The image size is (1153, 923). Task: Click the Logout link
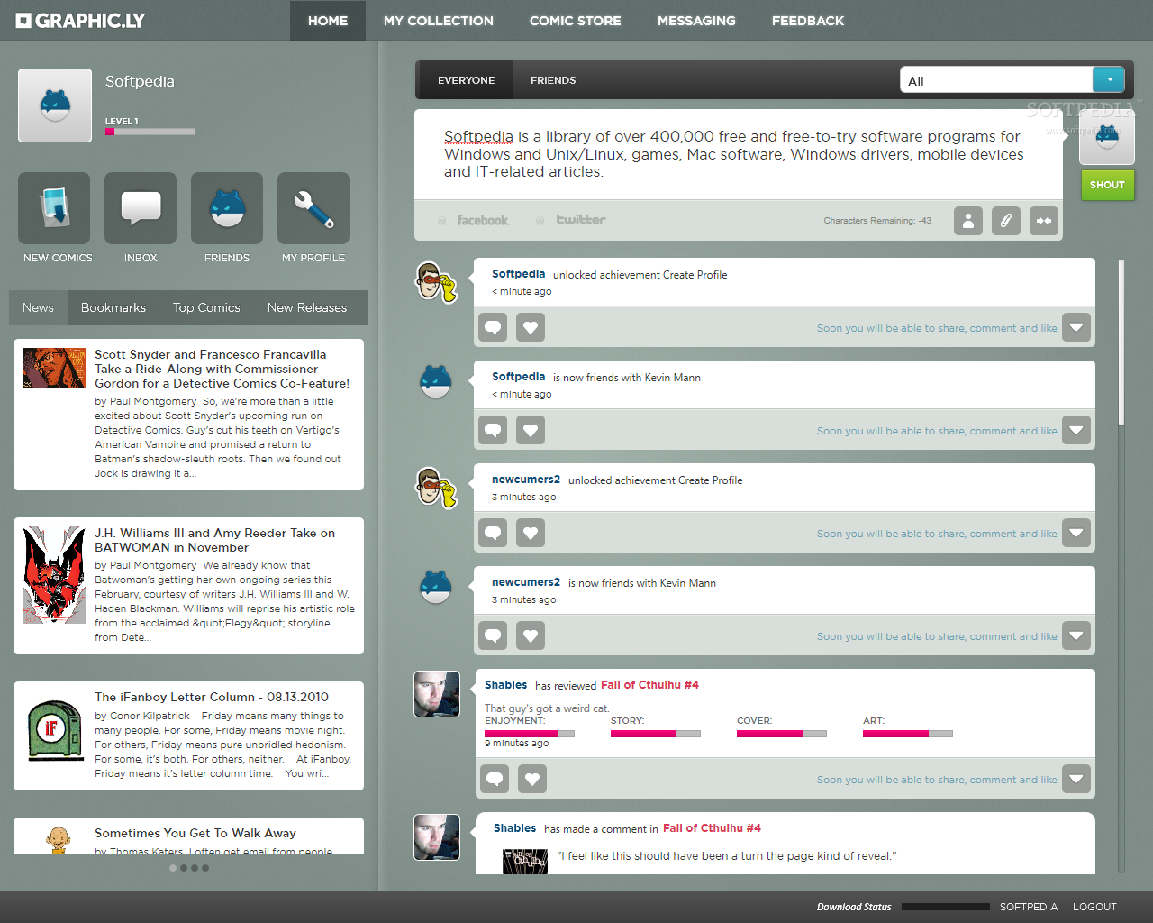click(1094, 907)
